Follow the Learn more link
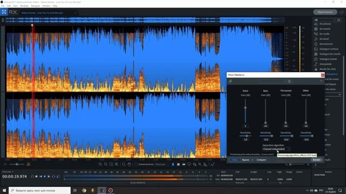This screenshot has height=194, width=346. [x=268, y=155]
